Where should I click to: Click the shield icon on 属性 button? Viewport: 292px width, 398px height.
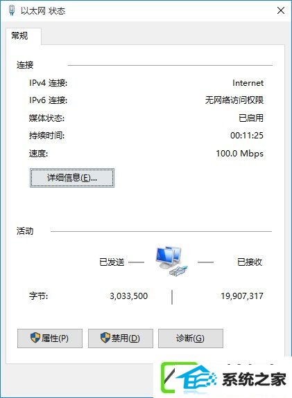pyautogui.click(x=35, y=338)
